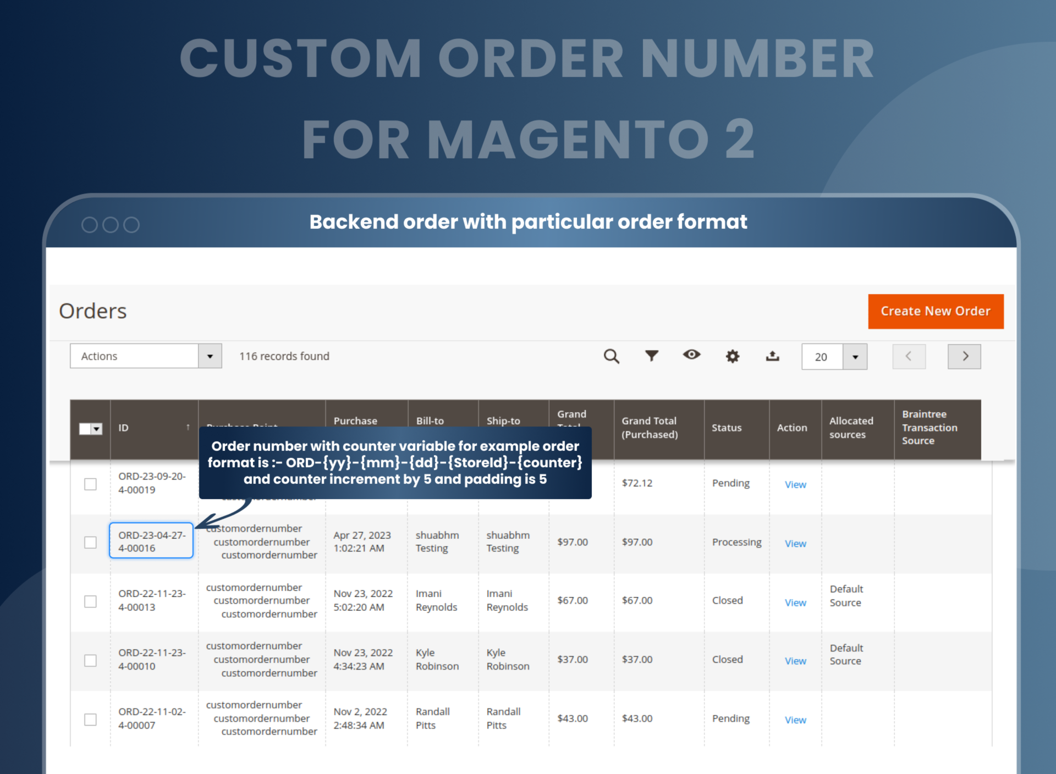
Task: Click the previous page arrow
Action: 909,356
